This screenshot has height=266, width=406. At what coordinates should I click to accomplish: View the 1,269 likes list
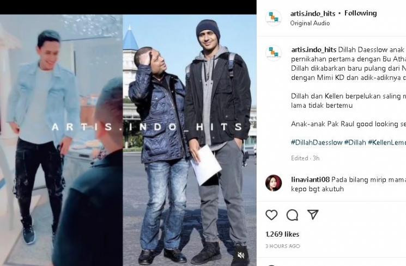[282, 234]
